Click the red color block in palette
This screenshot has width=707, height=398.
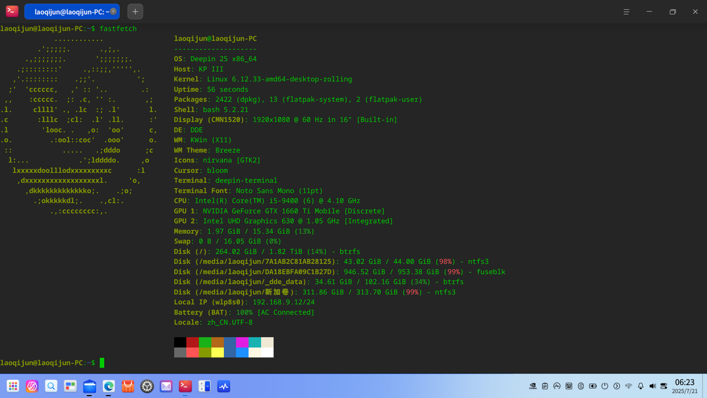193,342
